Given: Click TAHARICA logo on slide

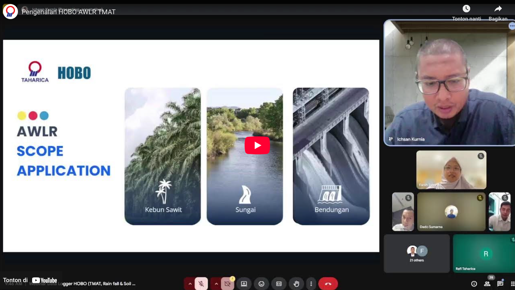Looking at the screenshot, I should (35, 72).
